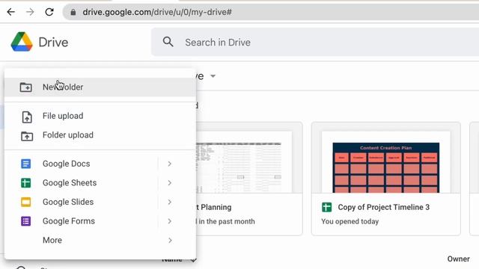The height and width of the screenshot is (269, 479).
Task: Click the 'in the past month' text
Action: [x=227, y=221]
